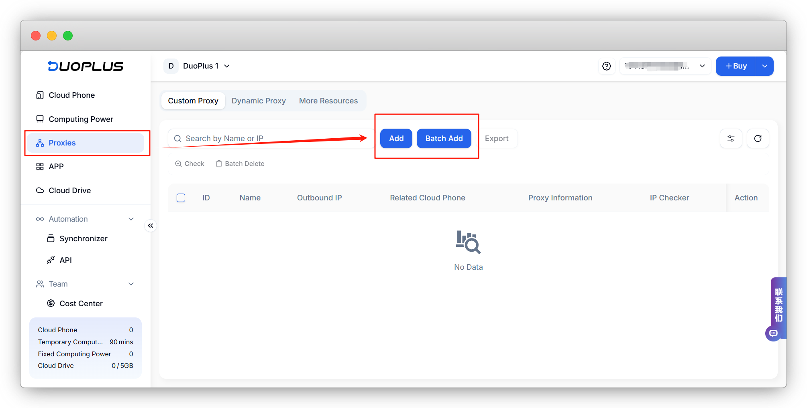This screenshot has width=807, height=408.
Task: Click the Export button
Action: point(497,138)
